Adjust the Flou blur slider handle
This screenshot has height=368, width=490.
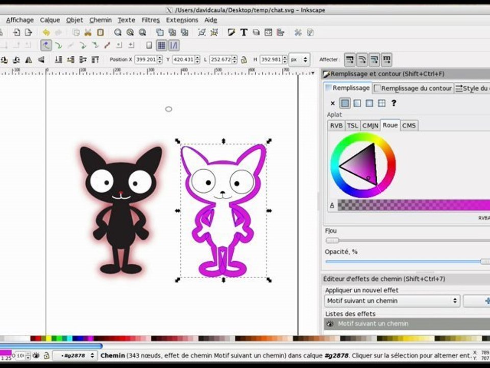pyautogui.click(x=332, y=240)
